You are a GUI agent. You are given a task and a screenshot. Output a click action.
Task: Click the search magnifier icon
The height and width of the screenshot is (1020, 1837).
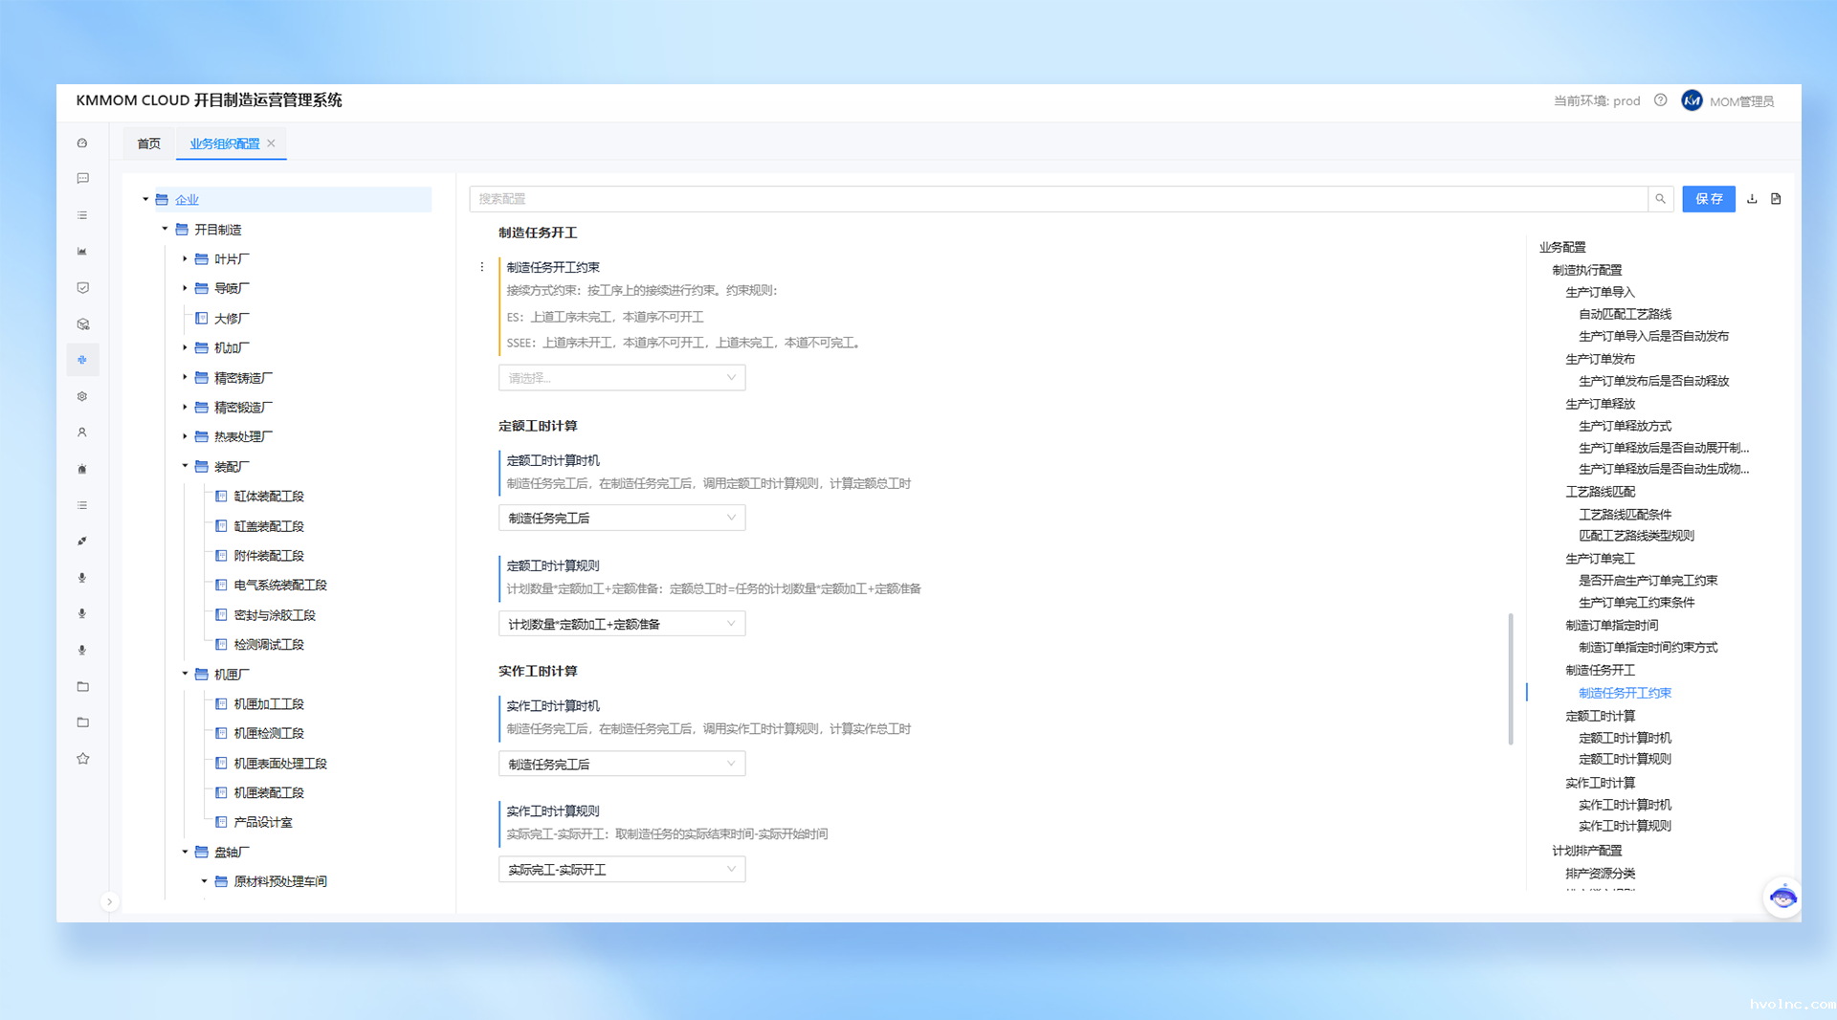[x=1660, y=199]
